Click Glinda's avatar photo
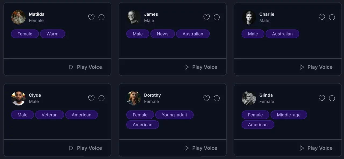The image size is (344, 159). pyautogui.click(x=249, y=98)
